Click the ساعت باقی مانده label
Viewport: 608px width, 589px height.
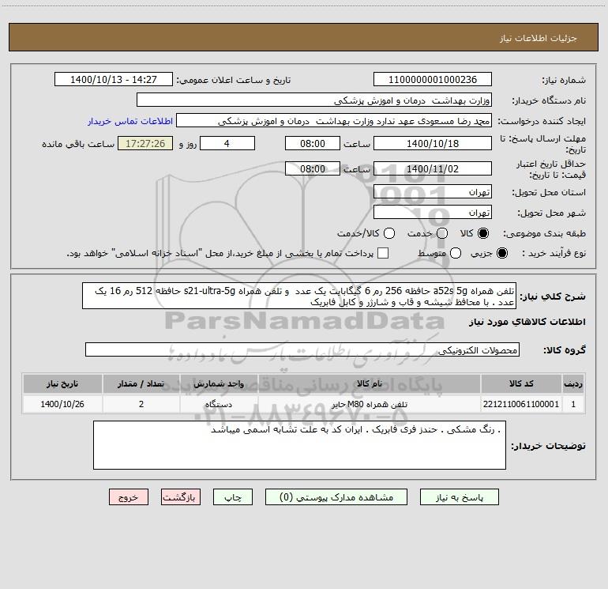(x=78, y=144)
